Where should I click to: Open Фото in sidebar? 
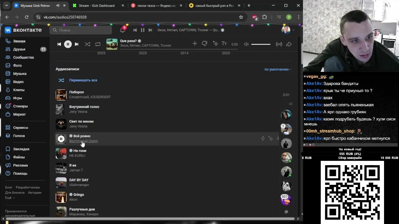click(x=17, y=65)
